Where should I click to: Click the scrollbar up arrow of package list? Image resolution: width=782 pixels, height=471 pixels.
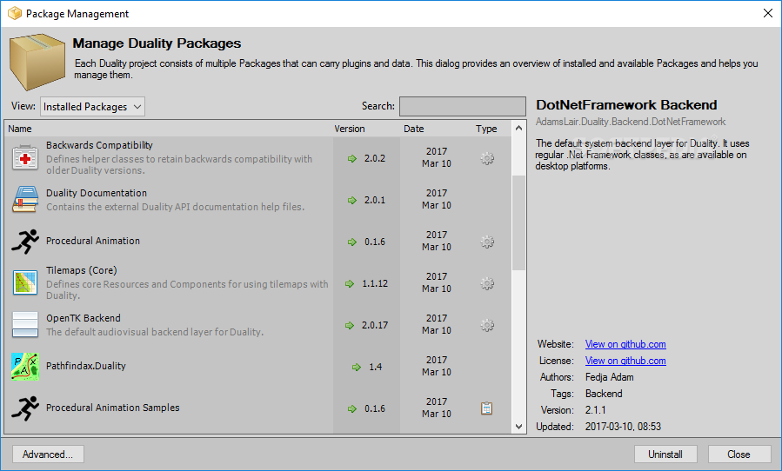tap(518, 128)
